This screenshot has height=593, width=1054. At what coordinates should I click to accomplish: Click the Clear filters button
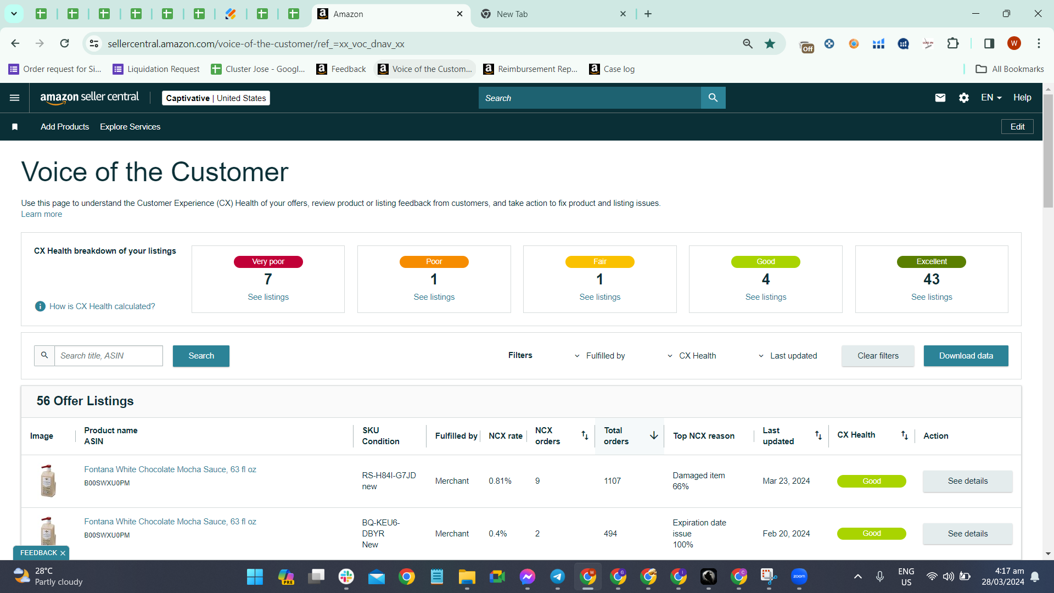click(878, 356)
